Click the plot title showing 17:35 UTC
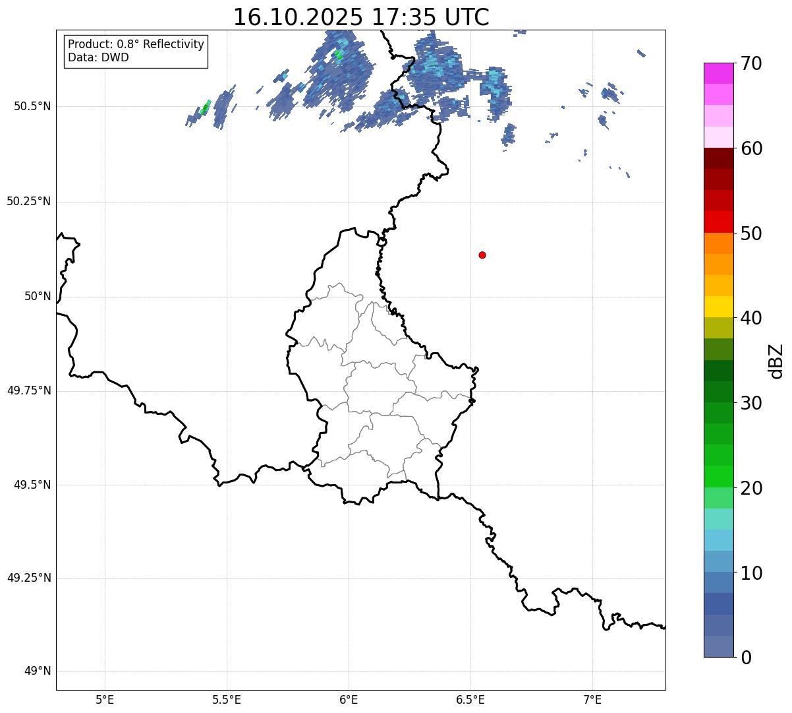 pyautogui.click(x=361, y=17)
